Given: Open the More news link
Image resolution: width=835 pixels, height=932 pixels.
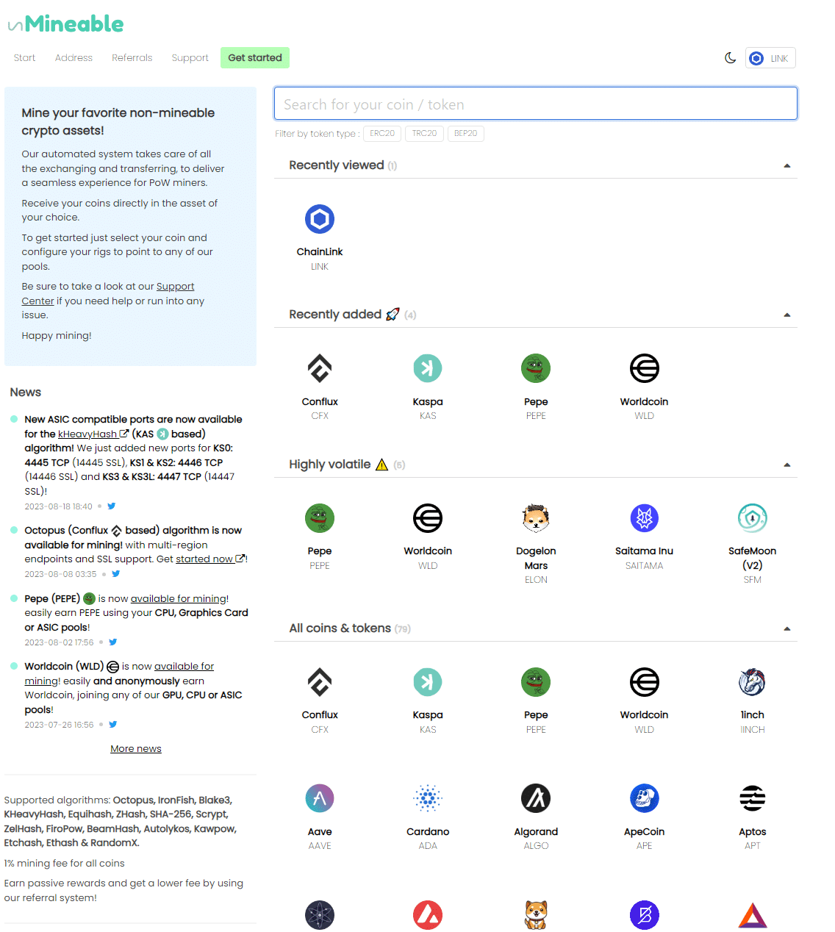Looking at the screenshot, I should (136, 749).
